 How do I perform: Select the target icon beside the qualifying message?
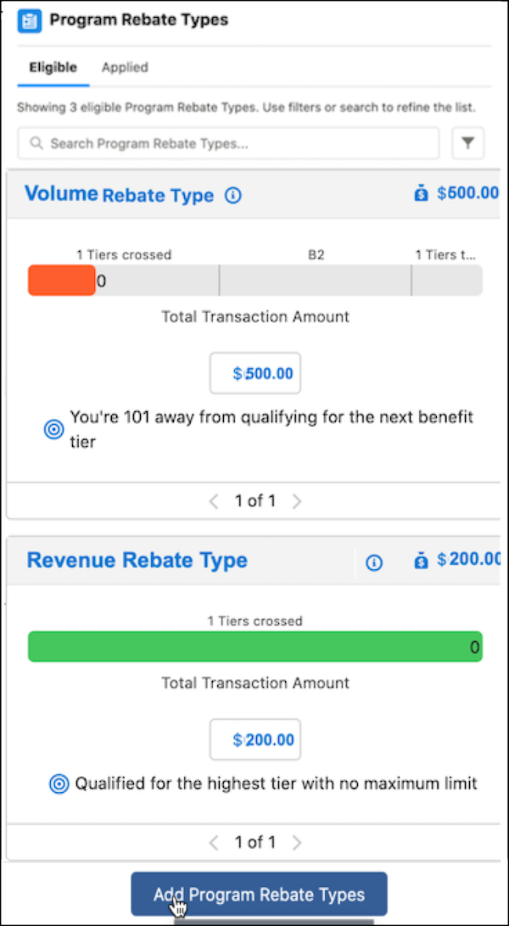[x=53, y=428]
